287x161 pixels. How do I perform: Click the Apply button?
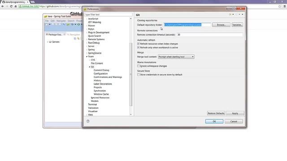[x=235, y=113]
